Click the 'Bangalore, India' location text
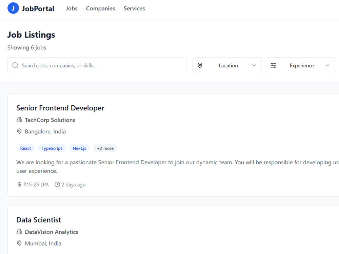The width and height of the screenshot is (339, 254). (45, 131)
